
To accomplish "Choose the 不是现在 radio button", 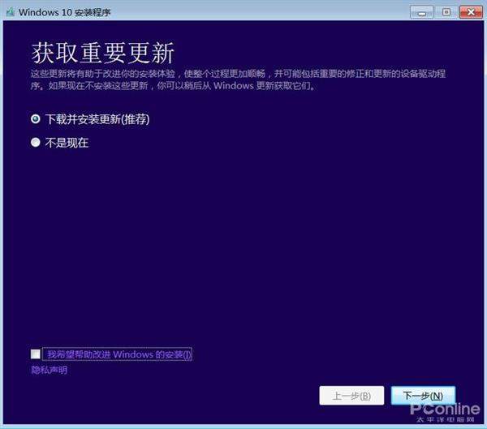I will 35,143.
